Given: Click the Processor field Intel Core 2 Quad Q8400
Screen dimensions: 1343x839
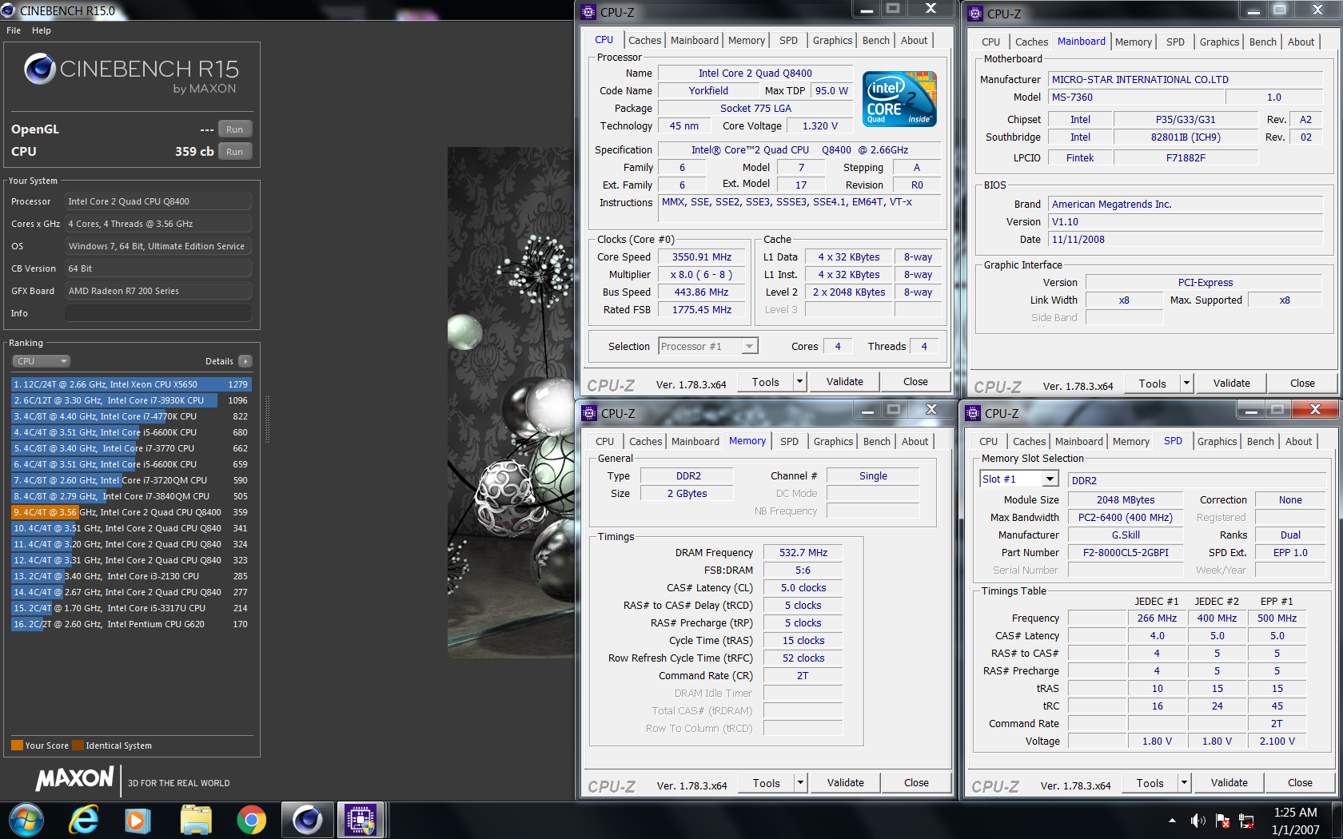Looking at the screenshot, I should pyautogui.click(x=158, y=201).
